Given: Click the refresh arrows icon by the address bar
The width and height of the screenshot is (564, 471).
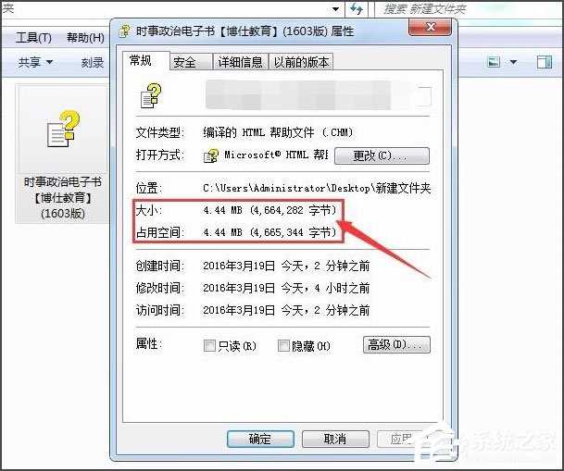Looking at the screenshot, I should click(357, 8).
